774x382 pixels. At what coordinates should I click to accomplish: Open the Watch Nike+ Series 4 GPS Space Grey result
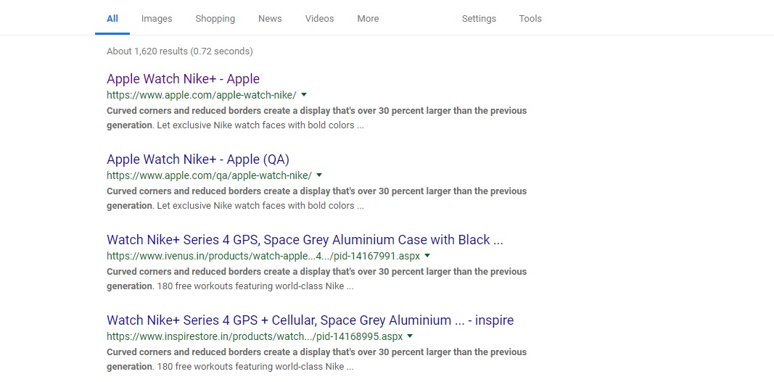click(x=305, y=240)
